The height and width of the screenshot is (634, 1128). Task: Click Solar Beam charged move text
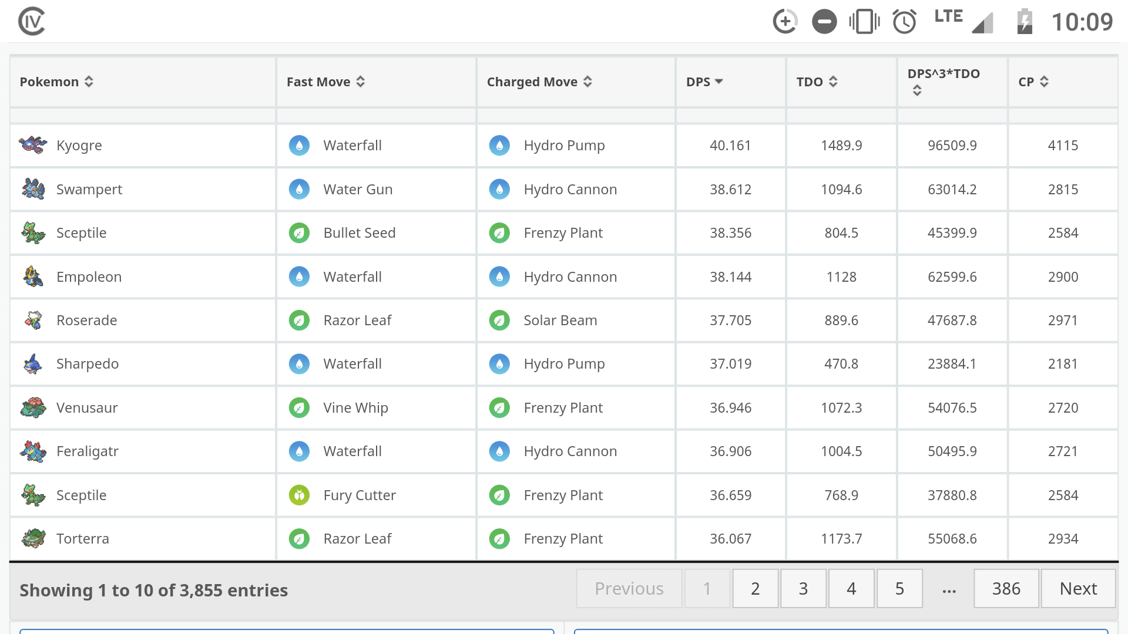[560, 320]
